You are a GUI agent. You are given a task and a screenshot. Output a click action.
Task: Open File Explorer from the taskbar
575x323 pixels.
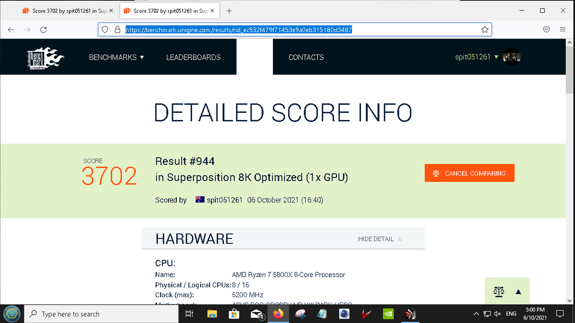(212, 314)
